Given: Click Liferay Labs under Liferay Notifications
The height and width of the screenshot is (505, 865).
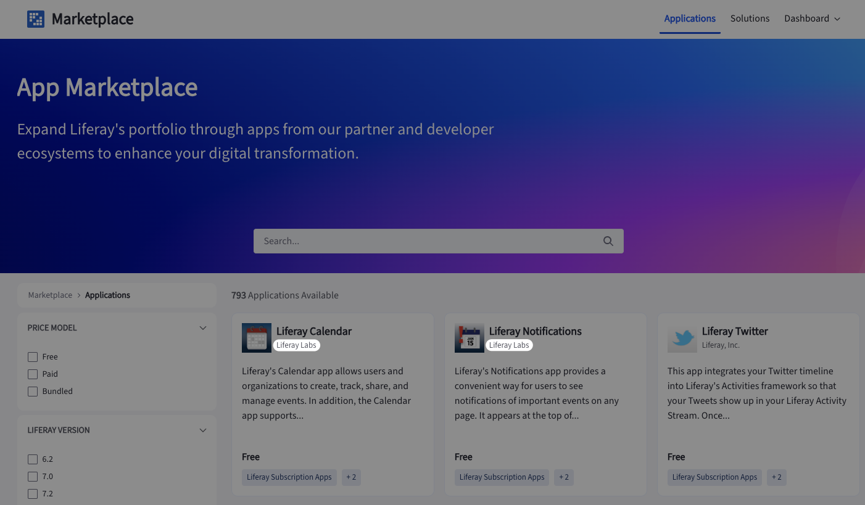Looking at the screenshot, I should pyautogui.click(x=509, y=345).
